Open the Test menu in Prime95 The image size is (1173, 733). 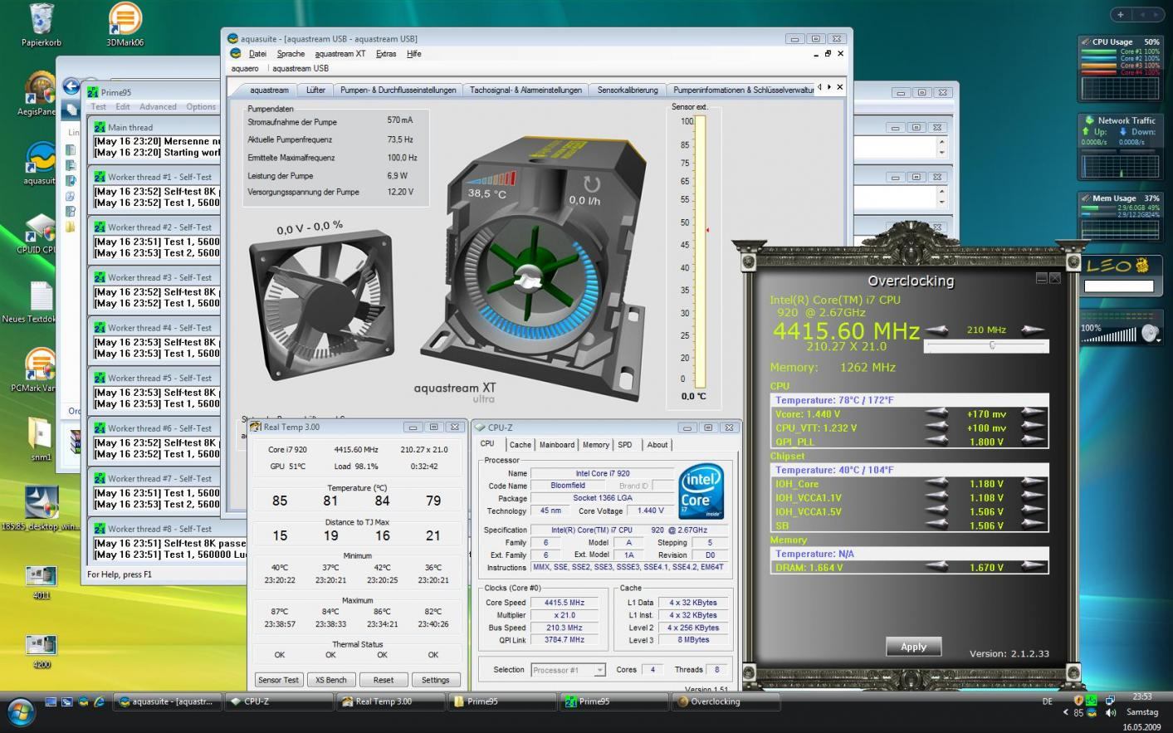99,107
